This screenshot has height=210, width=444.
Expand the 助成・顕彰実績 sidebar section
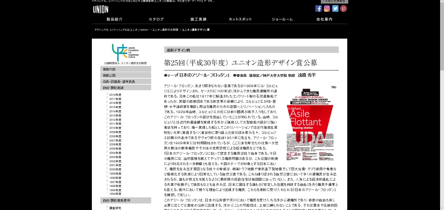(126, 88)
